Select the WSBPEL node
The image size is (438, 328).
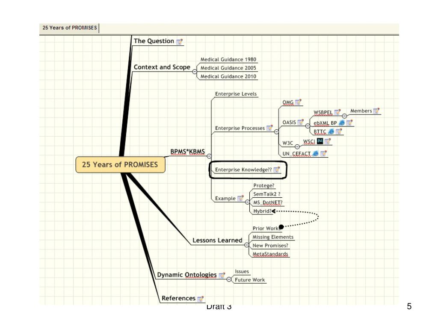(323, 112)
